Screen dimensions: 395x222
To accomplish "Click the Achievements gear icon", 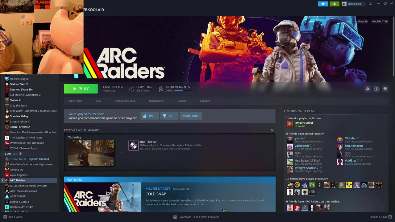I will tap(161, 89).
